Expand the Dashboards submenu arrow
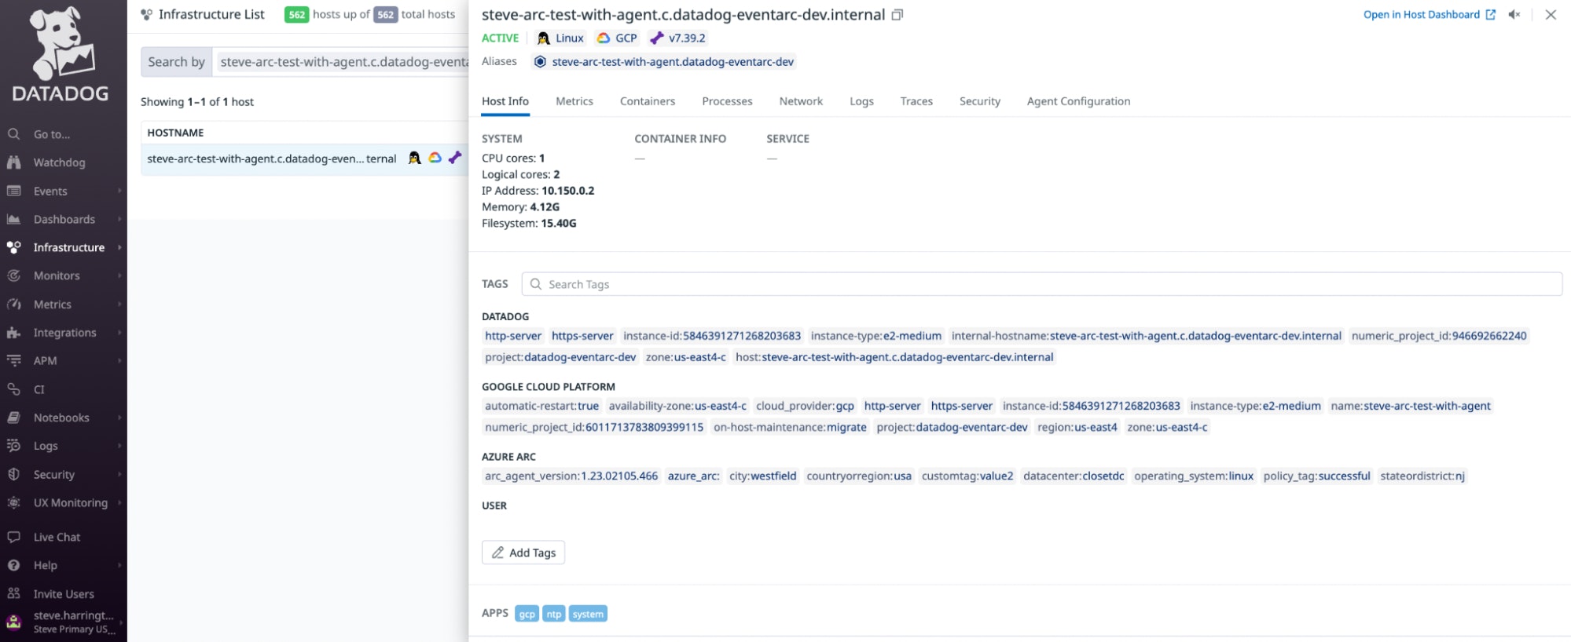 (119, 220)
